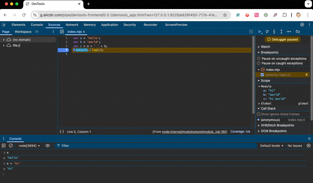This screenshot has height=183, width=313.
Task: Open Default levels dropdown
Action: [x=272, y=146]
